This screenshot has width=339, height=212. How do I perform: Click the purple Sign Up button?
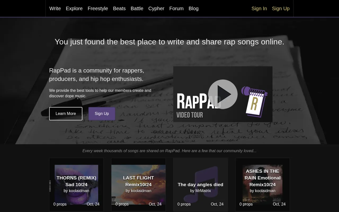coord(102,114)
